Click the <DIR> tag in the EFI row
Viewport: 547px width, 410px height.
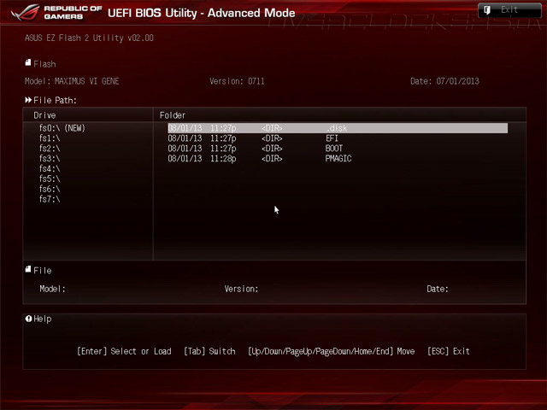272,138
